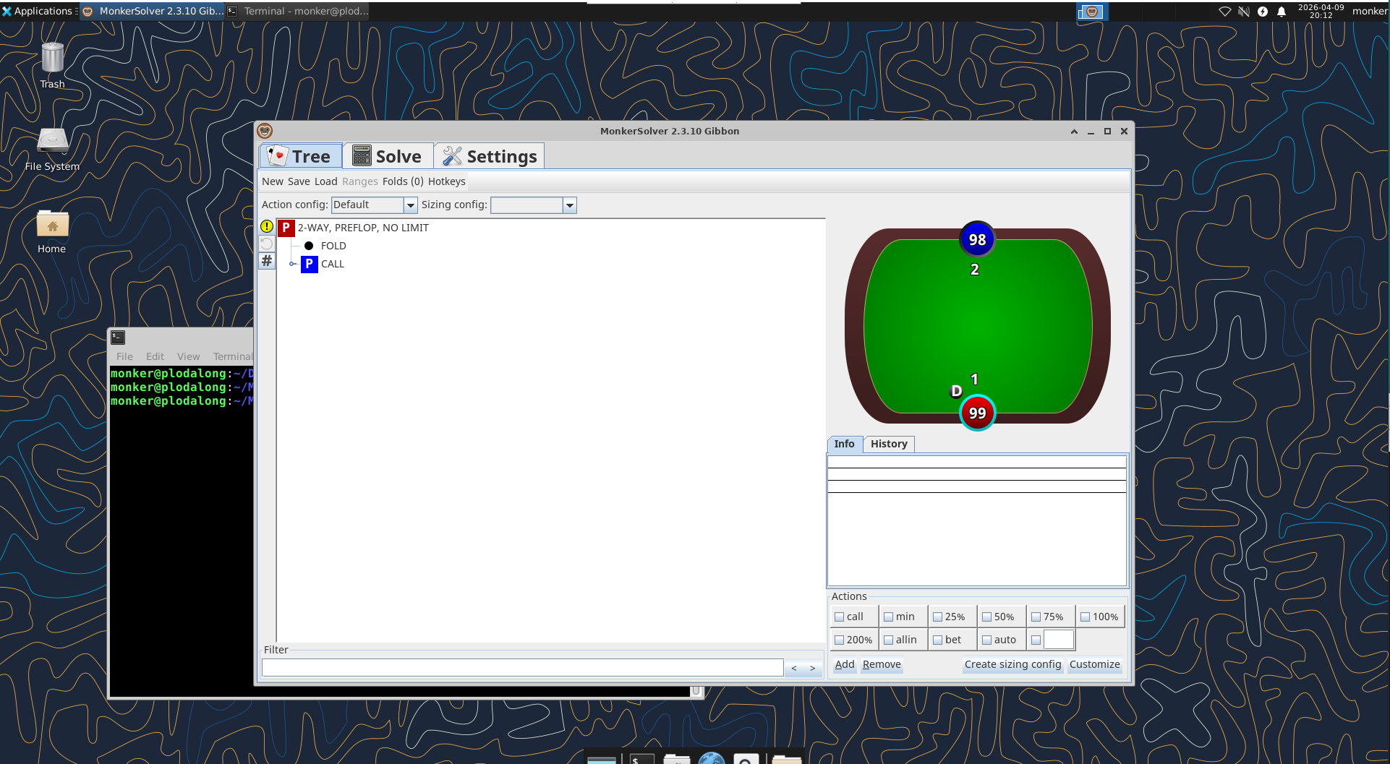Image resolution: width=1390 pixels, height=764 pixels.
Task: Click the muted volume tray icon
Action: pyautogui.click(x=1243, y=11)
